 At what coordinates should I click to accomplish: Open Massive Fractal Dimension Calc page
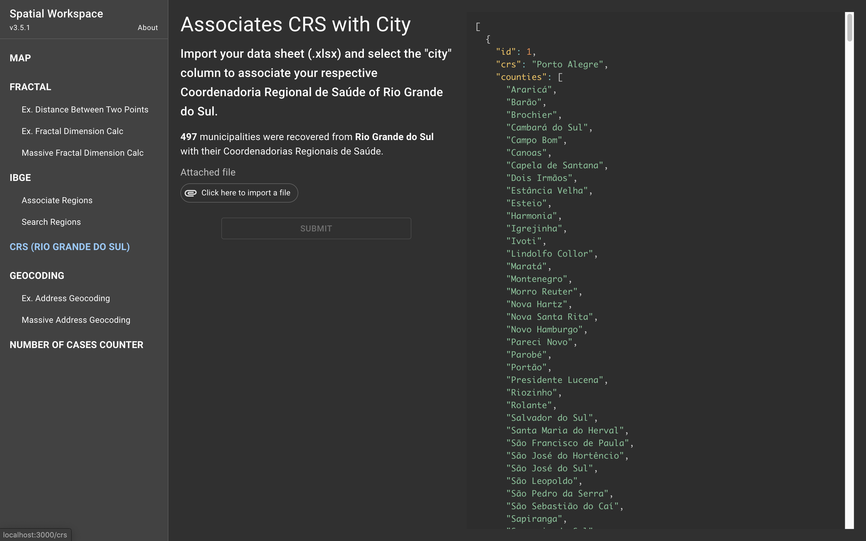coord(82,153)
